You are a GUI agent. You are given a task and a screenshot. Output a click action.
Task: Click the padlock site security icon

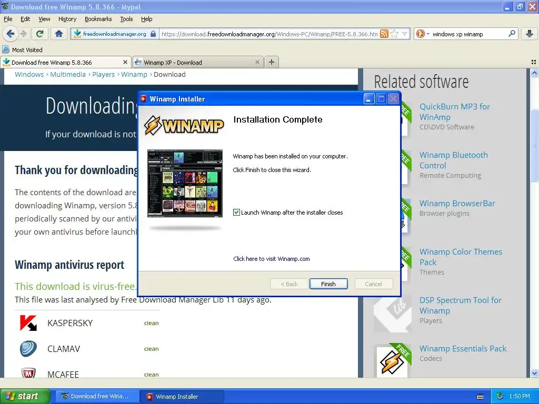(x=153, y=34)
